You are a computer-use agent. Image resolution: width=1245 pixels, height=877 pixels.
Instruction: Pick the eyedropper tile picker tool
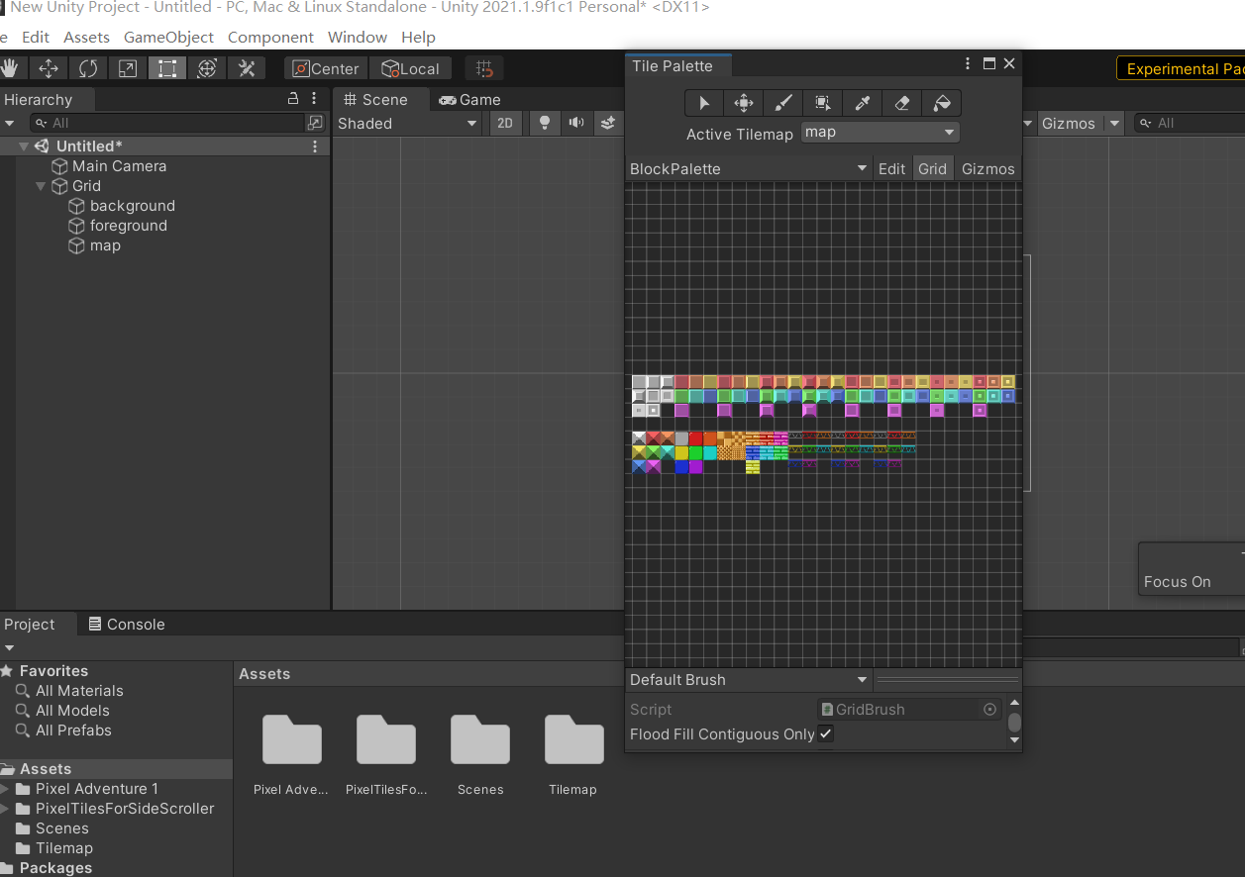pos(862,103)
